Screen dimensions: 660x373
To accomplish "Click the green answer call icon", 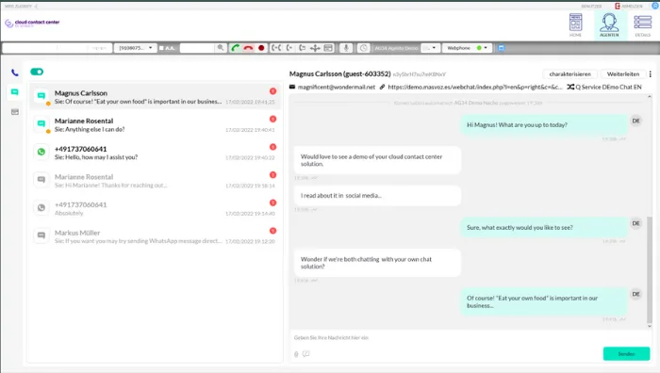I will click(x=236, y=48).
